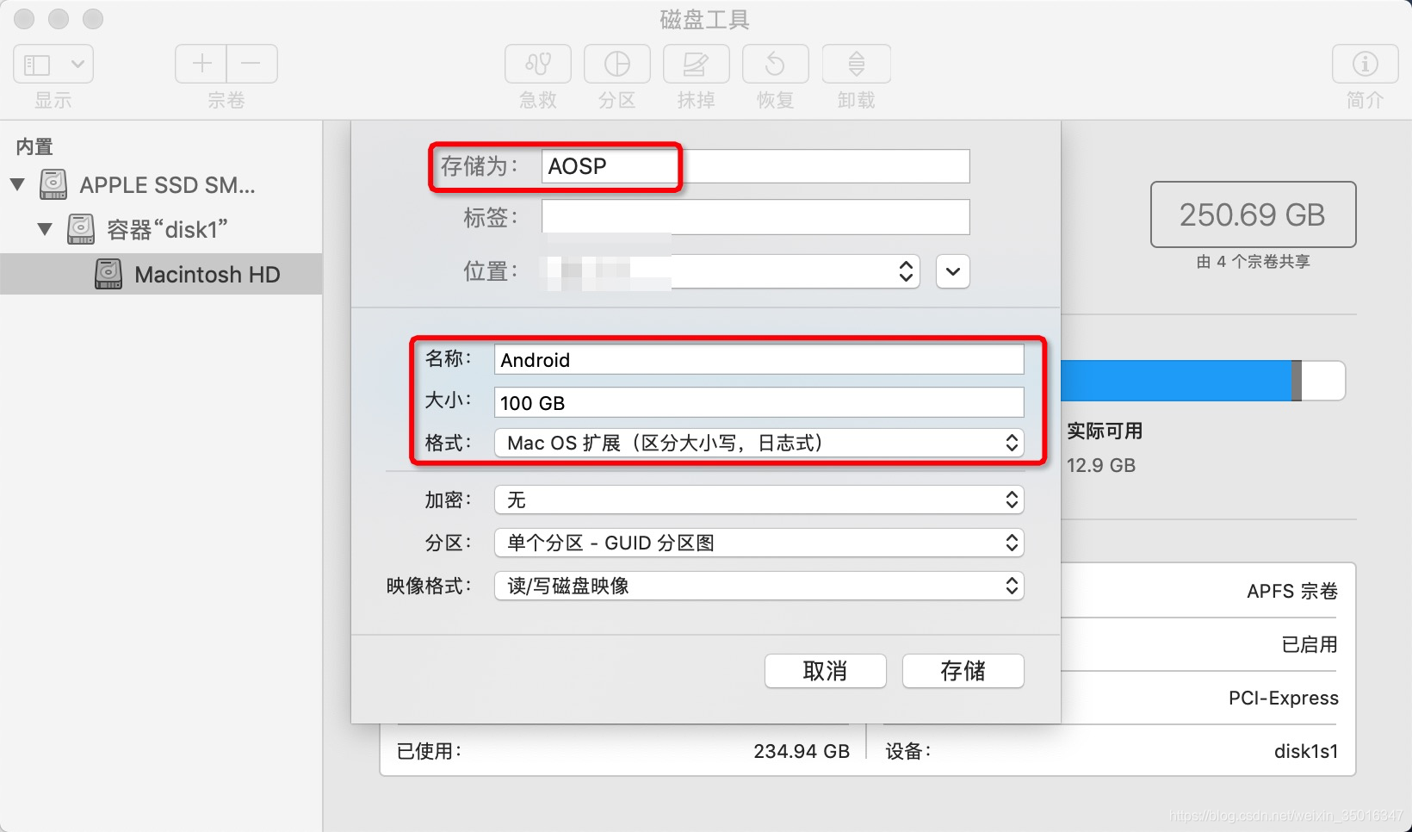Viewport: 1412px width, 832px height.
Task: Click the add volume plus button
Action: tap(201, 64)
